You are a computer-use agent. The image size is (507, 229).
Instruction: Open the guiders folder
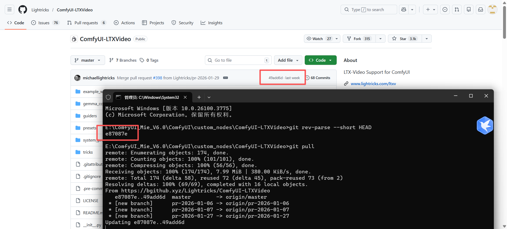(x=90, y=116)
